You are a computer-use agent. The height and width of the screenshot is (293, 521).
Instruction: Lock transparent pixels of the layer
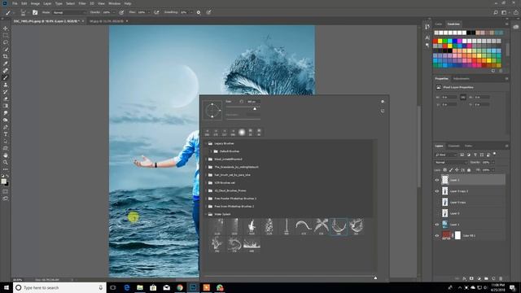(445, 170)
